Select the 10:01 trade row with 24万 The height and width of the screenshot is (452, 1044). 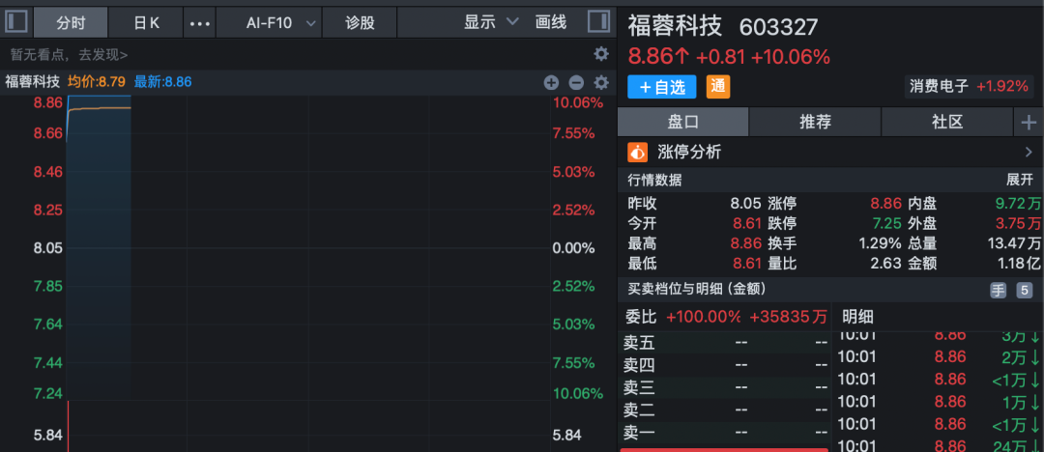pos(938,446)
